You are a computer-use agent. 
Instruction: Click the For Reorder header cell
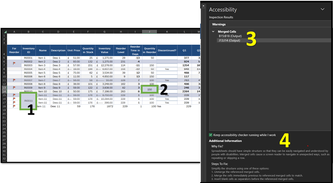(14, 50)
